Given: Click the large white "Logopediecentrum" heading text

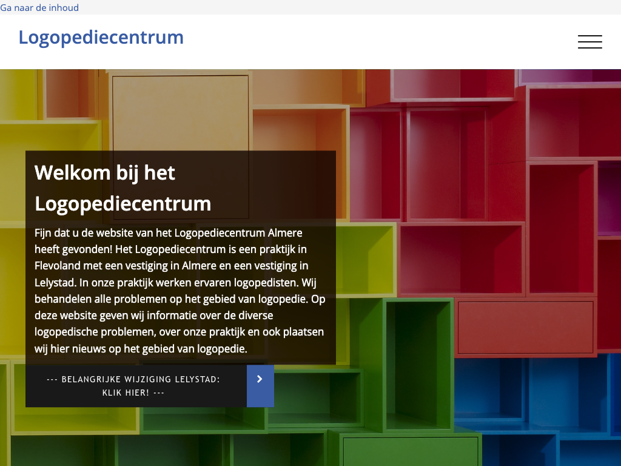Looking at the screenshot, I should coord(123,203).
